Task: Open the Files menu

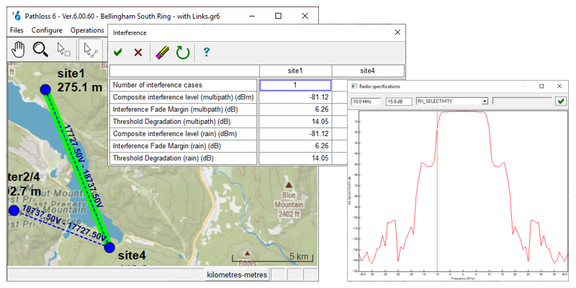Action: point(17,30)
